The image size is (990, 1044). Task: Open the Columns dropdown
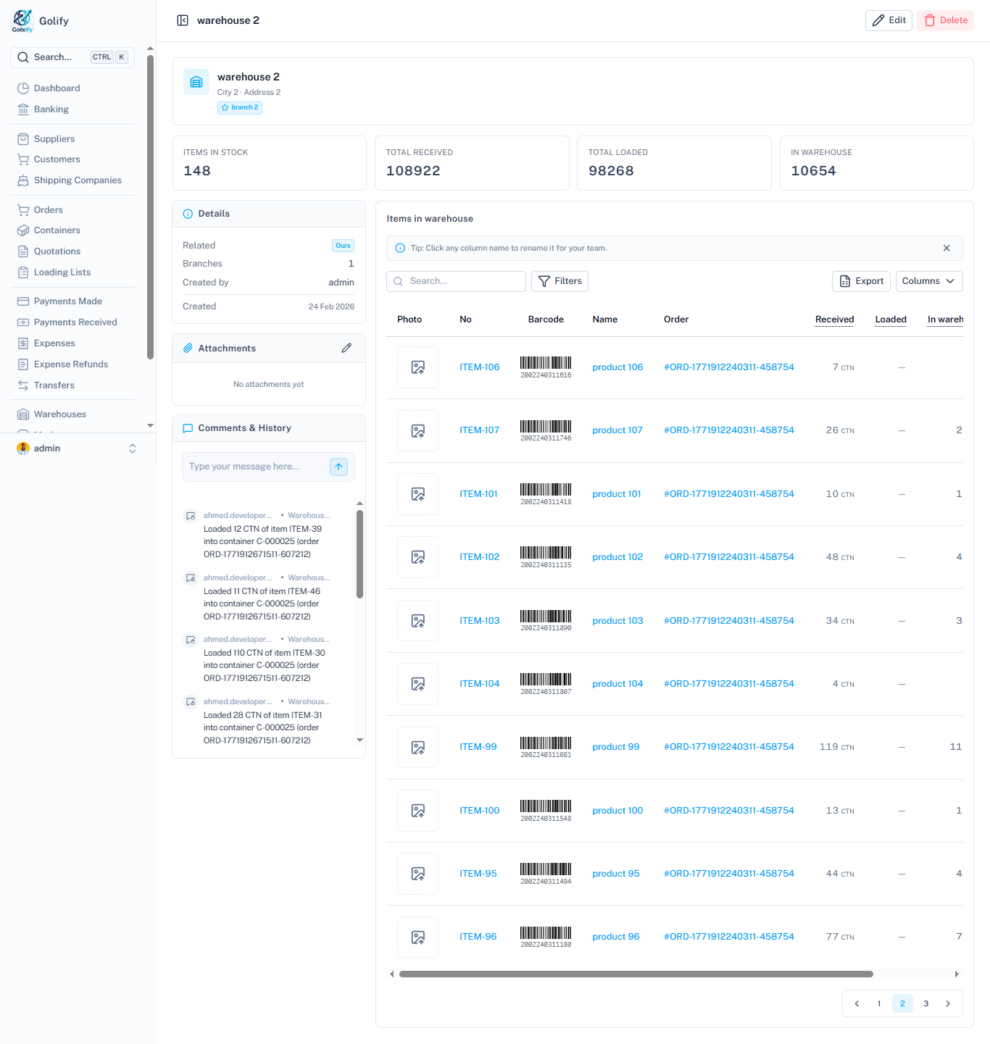coord(929,281)
